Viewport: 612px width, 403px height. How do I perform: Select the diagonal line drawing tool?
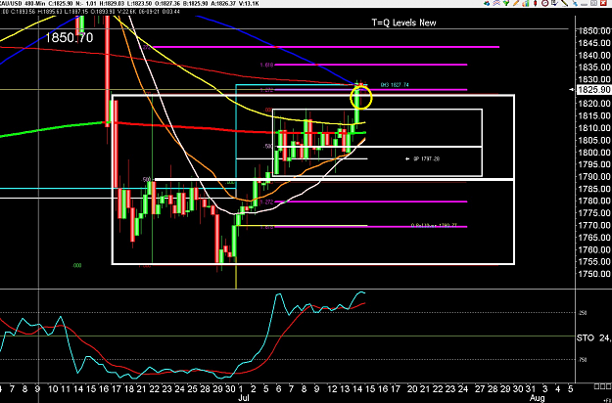point(564,3)
